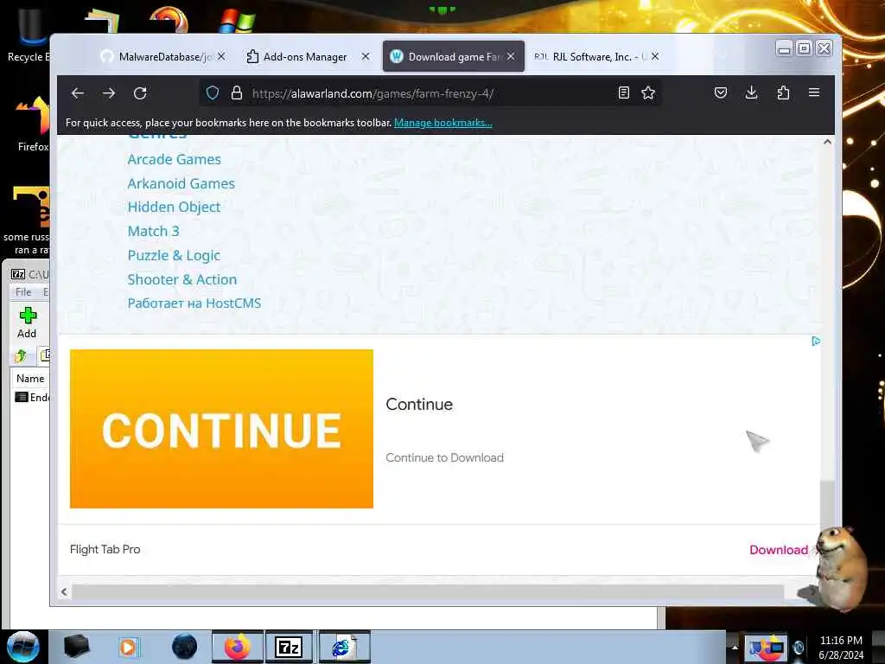
Task: Open the black box taskbar icon
Action: point(76,647)
